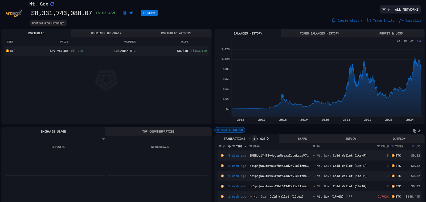Set chart range to 1W
The height and width of the screenshot is (202, 426).
tap(399, 41)
